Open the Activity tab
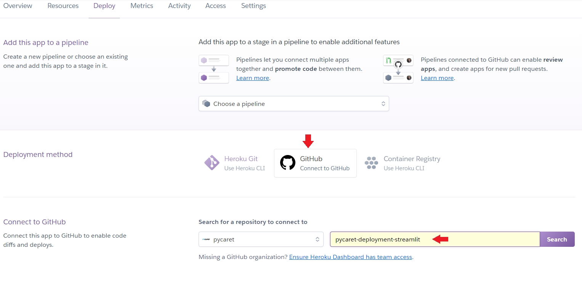This screenshot has width=582, height=283. 179,6
